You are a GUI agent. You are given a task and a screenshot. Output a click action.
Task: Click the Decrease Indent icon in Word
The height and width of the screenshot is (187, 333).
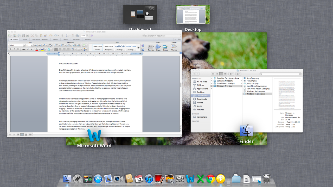pyautogui.click(x=75, y=45)
